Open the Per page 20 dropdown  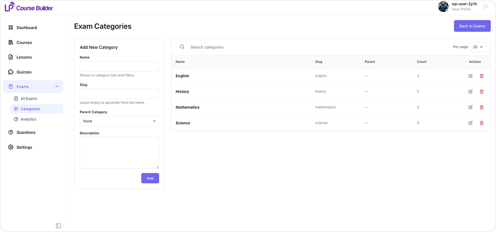click(x=477, y=47)
